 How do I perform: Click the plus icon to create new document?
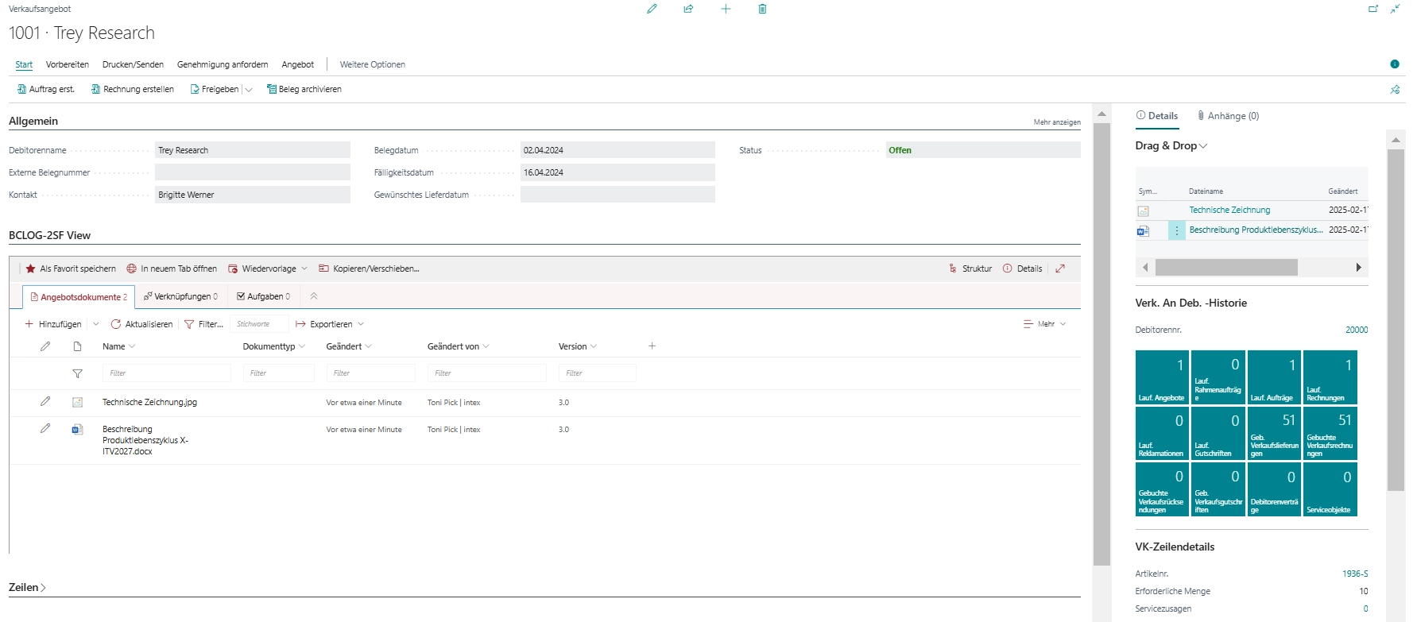[x=726, y=9]
